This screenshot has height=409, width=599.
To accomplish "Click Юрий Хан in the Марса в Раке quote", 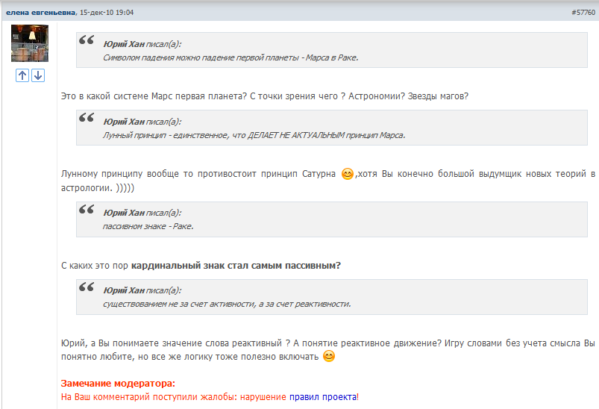I will pyautogui.click(x=124, y=44).
